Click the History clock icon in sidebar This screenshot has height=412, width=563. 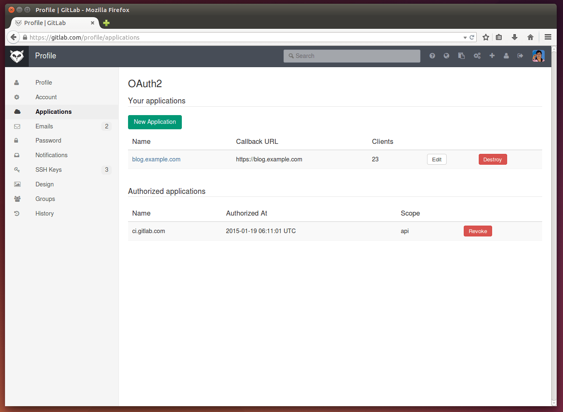17,214
